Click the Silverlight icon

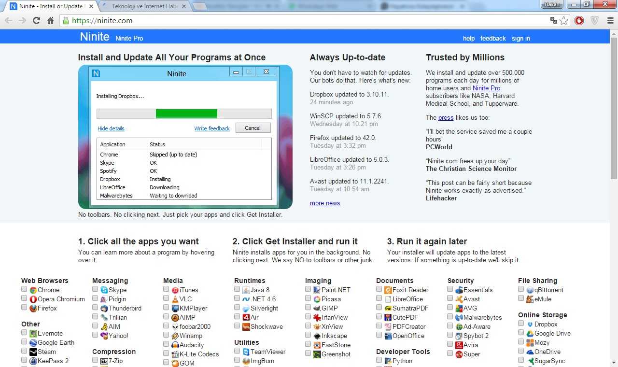[246, 309]
